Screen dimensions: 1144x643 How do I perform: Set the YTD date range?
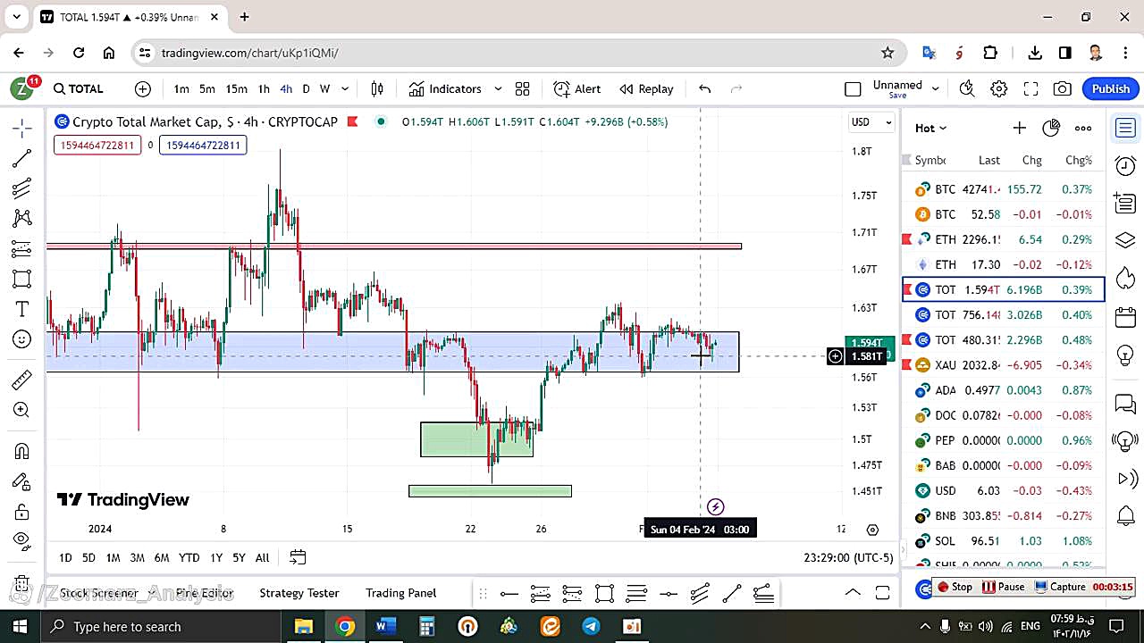pyautogui.click(x=189, y=557)
